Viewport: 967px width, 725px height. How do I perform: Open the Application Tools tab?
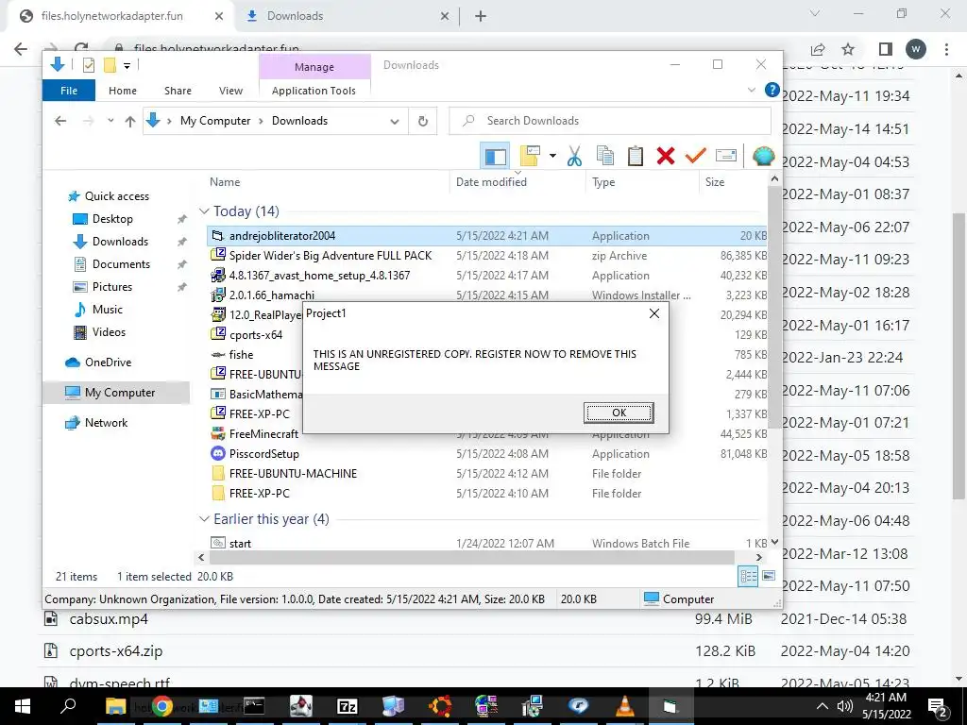314,91
